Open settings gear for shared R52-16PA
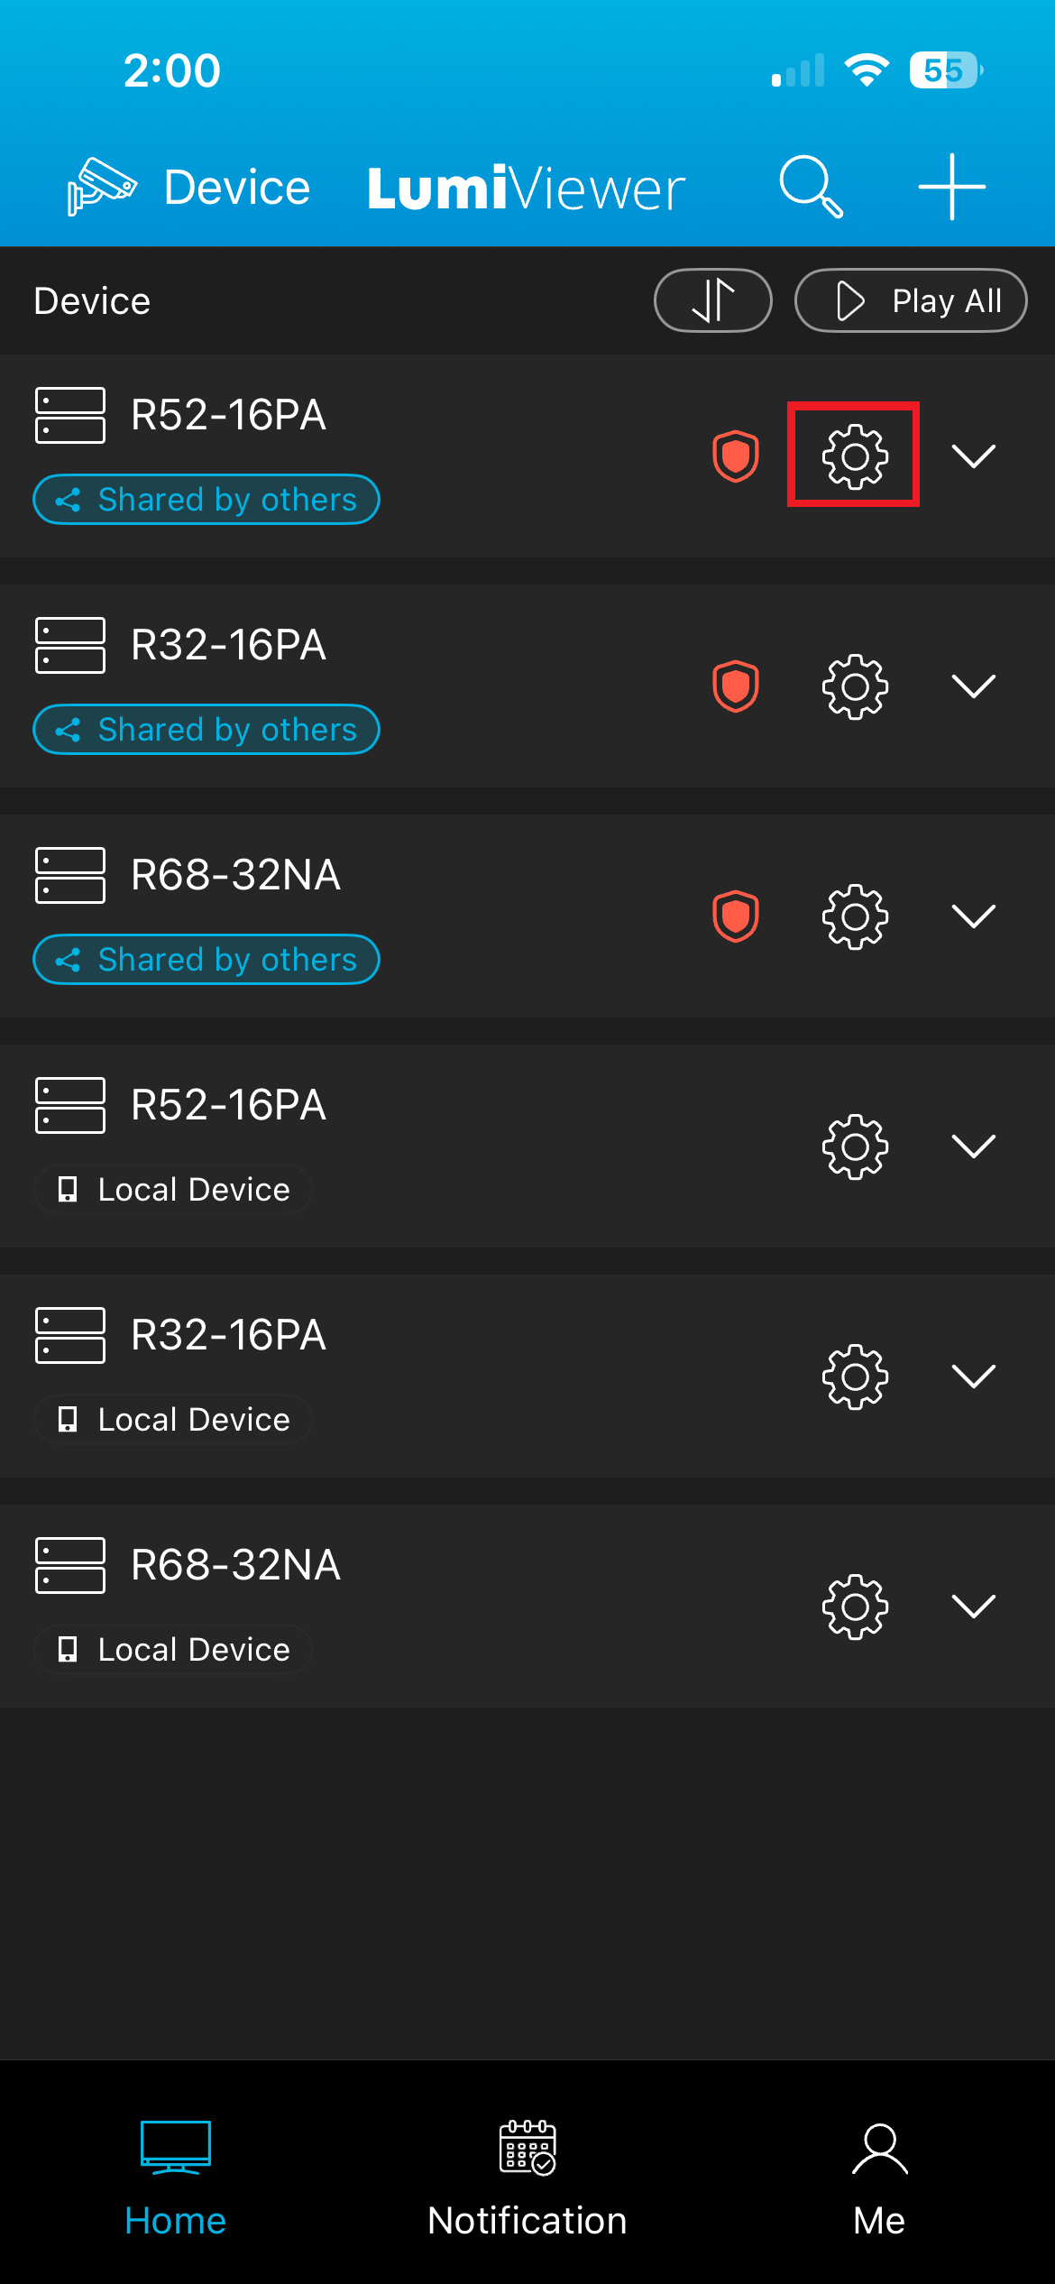This screenshot has height=2284, width=1055. (854, 456)
